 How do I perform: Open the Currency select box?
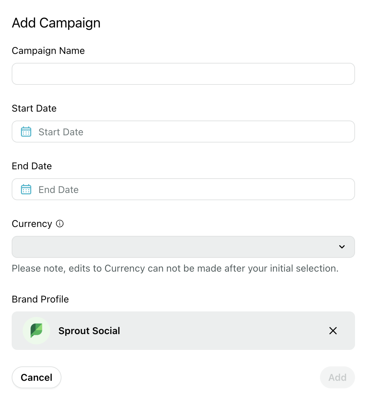pos(183,247)
